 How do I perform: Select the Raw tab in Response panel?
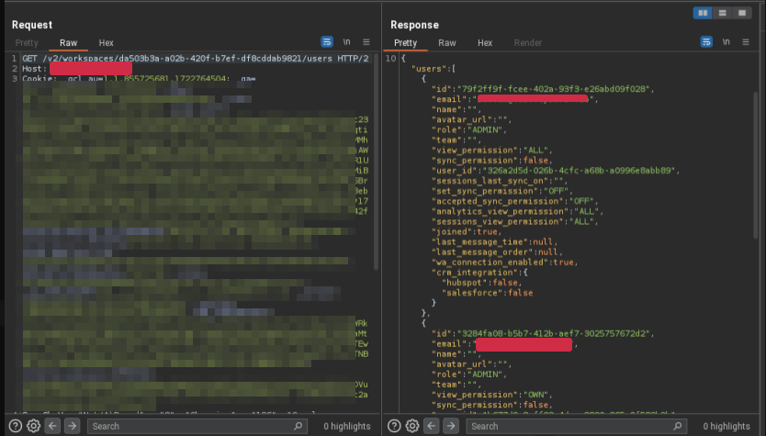447,43
